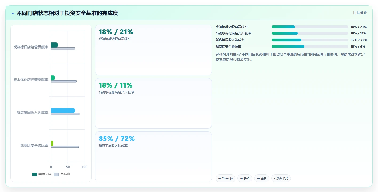Click the 新店第周收入达成率 progress bar

tap(310, 40)
